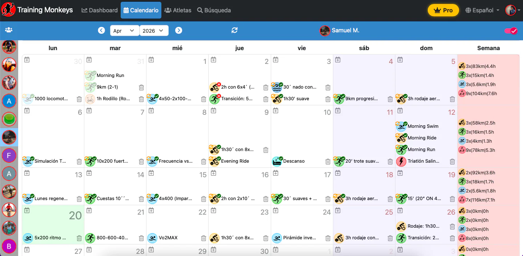The width and height of the screenshot is (523, 256).
Task: Click the Pro upgrade button
Action: (443, 10)
